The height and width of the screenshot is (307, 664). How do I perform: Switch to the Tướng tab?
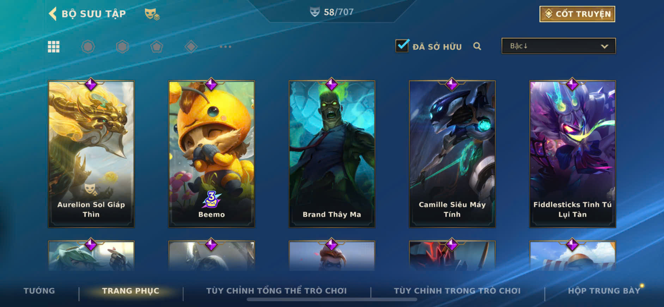39,291
